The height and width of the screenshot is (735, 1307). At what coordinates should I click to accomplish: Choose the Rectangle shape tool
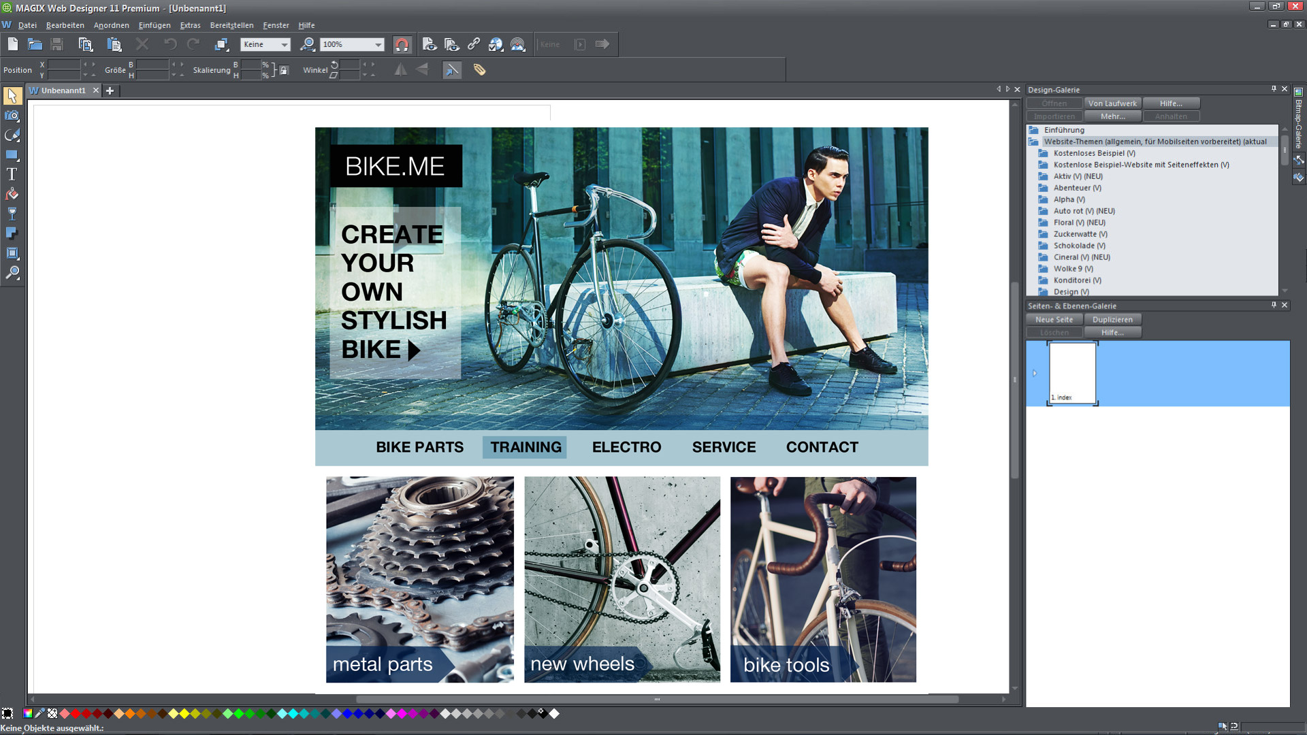tap(12, 154)
